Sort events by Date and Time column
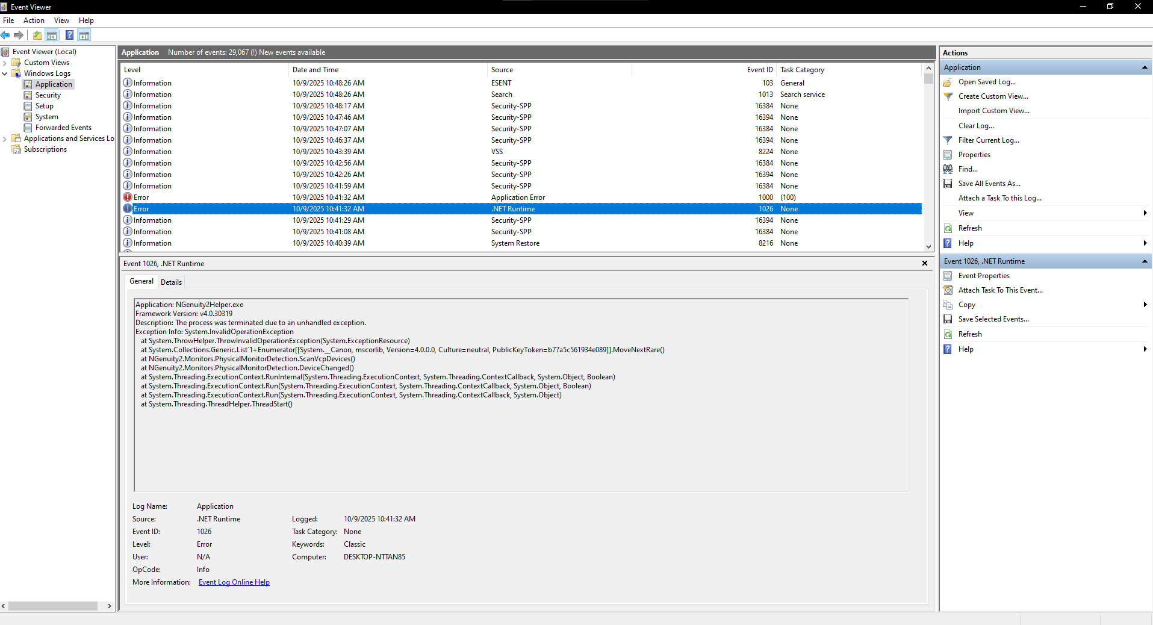 [388, 70]
